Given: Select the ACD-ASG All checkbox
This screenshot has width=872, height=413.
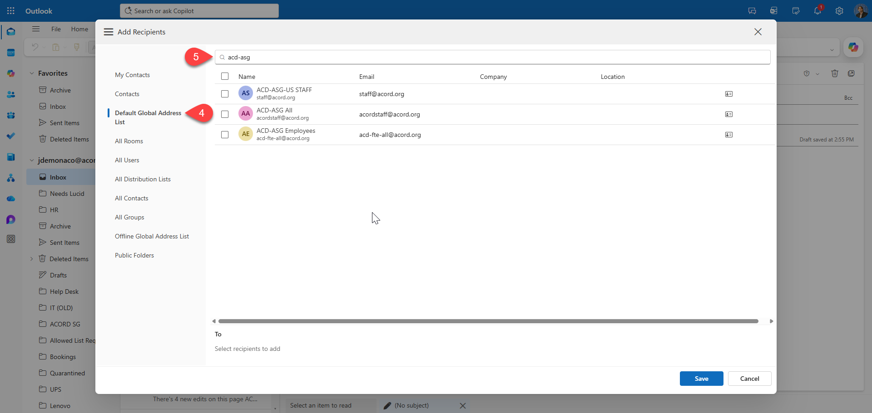Looking at the screenshot, I should pos(225,114).
